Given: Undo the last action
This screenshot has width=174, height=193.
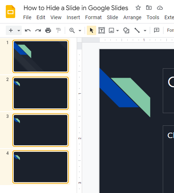Looking at the screenshot, I should [x=28, y=30].
